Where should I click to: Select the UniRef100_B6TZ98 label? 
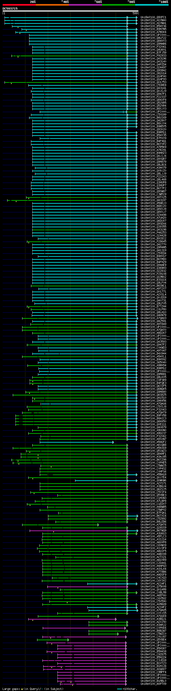(x=153, y=460)
